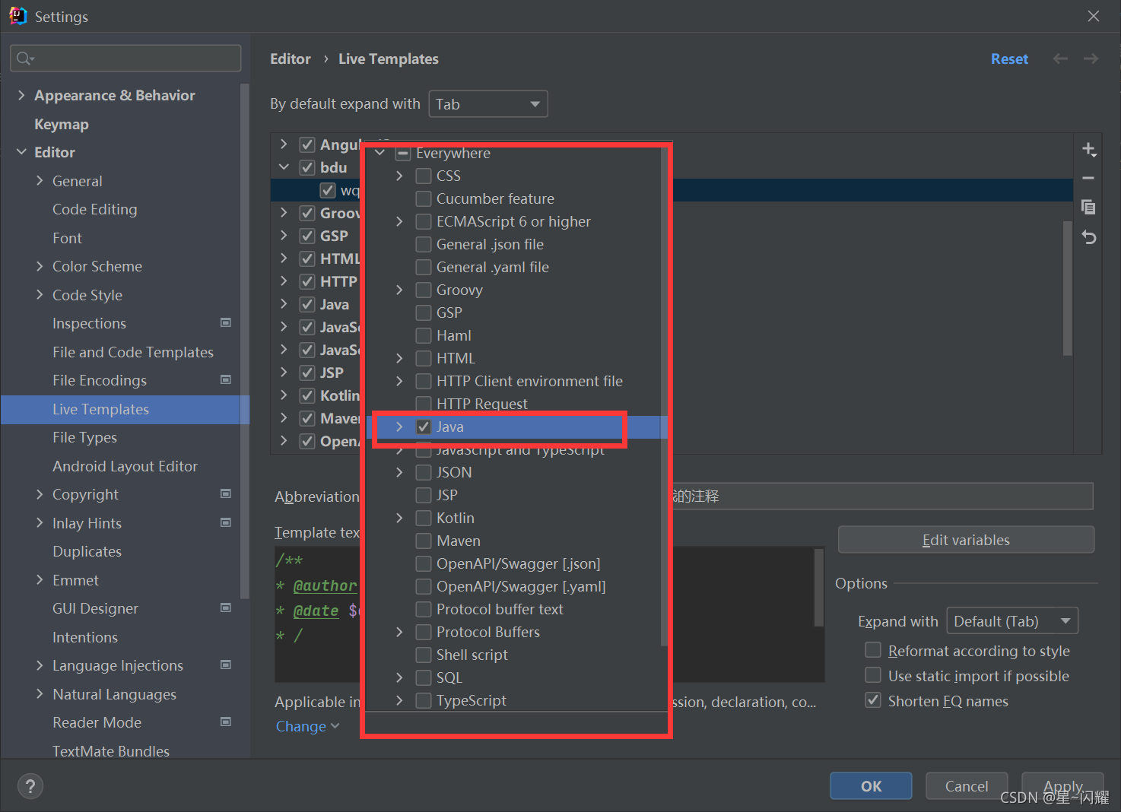This screenshot has height=812, width=1121.
Task: Expand the HTML context sub-options
Action: pyautogui.click(x=399, y=358)
